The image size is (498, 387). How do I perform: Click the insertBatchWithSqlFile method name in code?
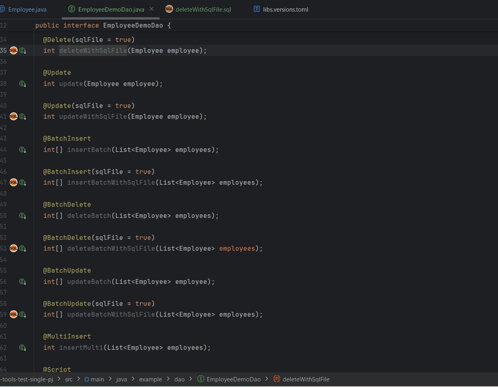click(111, 182)
